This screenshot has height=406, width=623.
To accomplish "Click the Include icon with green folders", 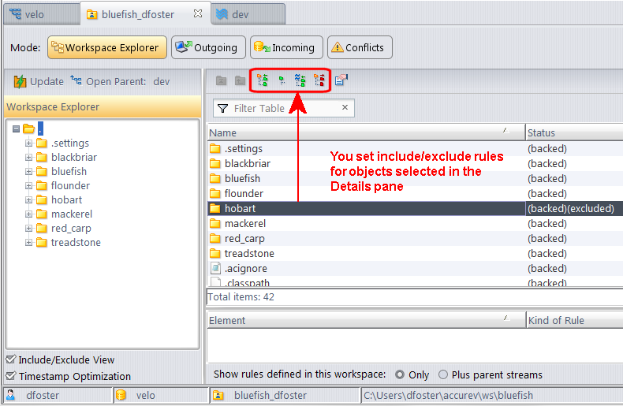I will tap(263, 80).
